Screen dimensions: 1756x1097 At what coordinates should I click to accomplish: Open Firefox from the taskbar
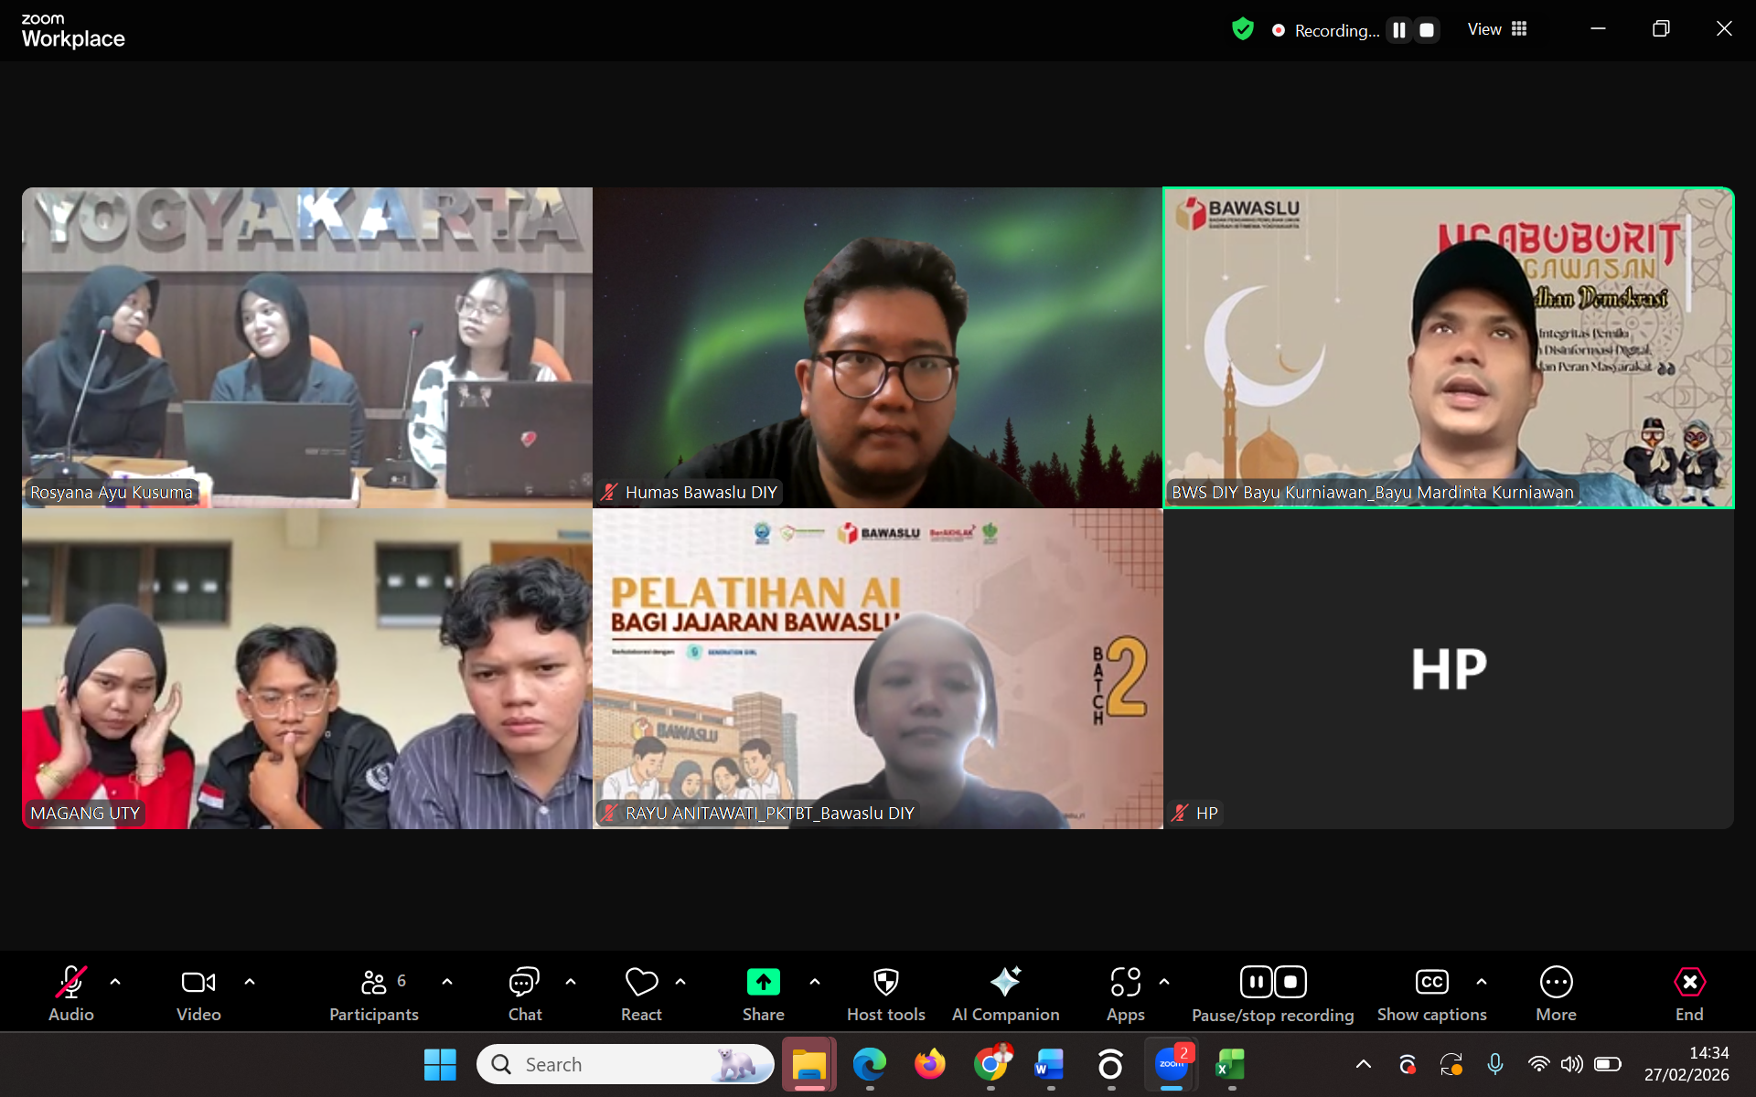tap(930, 1064)
